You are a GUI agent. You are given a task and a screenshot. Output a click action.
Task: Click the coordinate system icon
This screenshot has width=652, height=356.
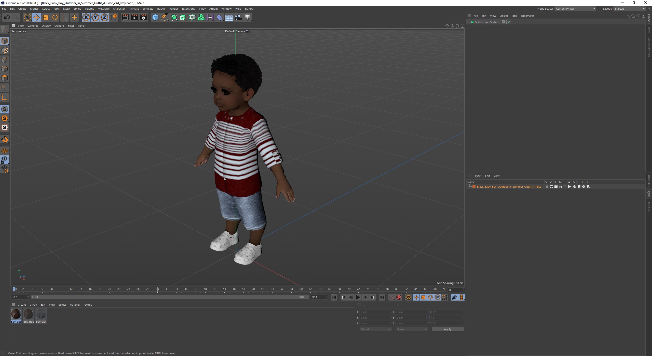(x=114, y=17)
